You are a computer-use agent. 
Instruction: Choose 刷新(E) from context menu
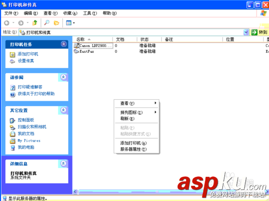pos(137,119)
